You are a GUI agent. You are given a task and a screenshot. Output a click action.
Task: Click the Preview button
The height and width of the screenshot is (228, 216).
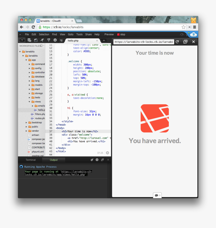(109, 34)
